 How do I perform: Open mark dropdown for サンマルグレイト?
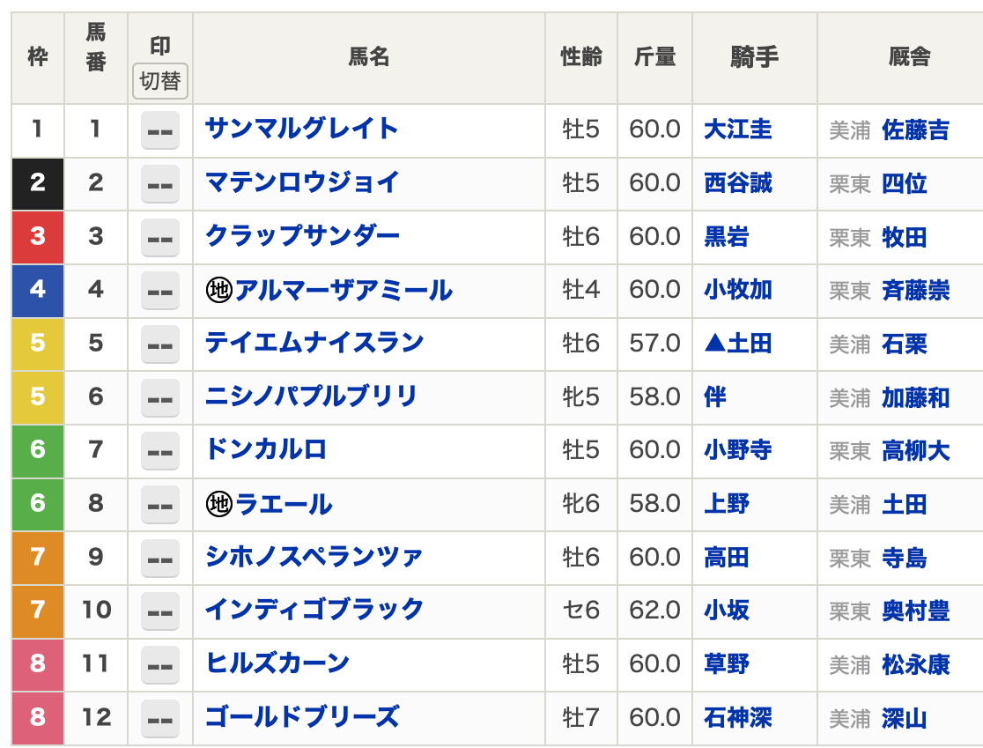[x=160, y=130]
